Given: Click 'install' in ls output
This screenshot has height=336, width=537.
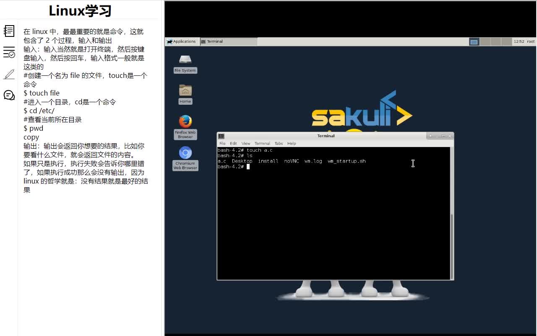Looking at the screenshot, I should tap(268, 161).
